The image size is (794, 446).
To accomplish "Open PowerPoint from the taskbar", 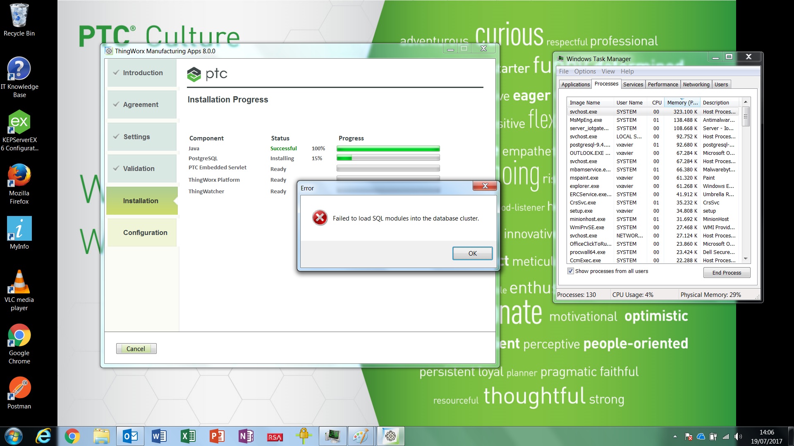I will (x=217, y=436).
